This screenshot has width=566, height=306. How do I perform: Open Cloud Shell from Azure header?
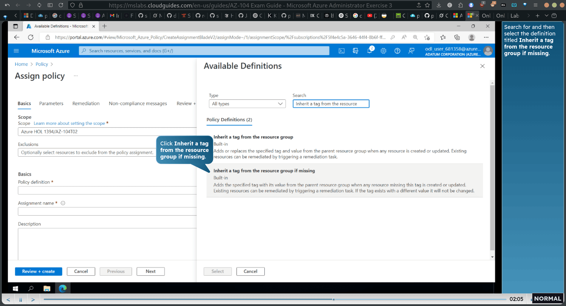point(341,51)
